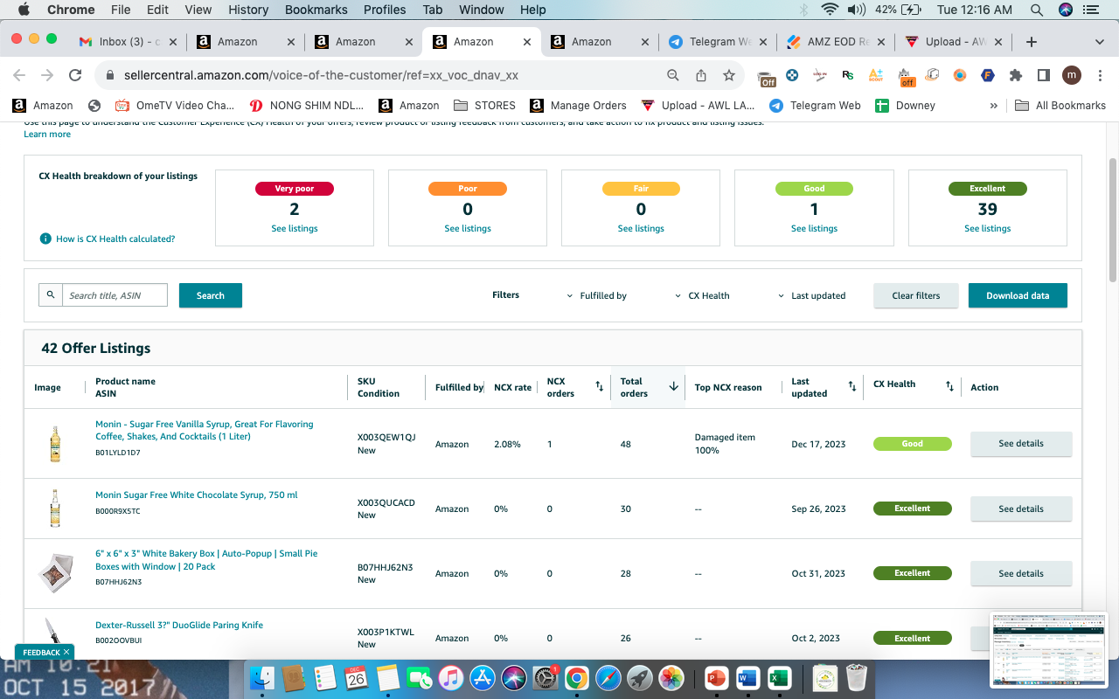
Task: Expand the CX Health filter dropdown
Action: (703, 295)
